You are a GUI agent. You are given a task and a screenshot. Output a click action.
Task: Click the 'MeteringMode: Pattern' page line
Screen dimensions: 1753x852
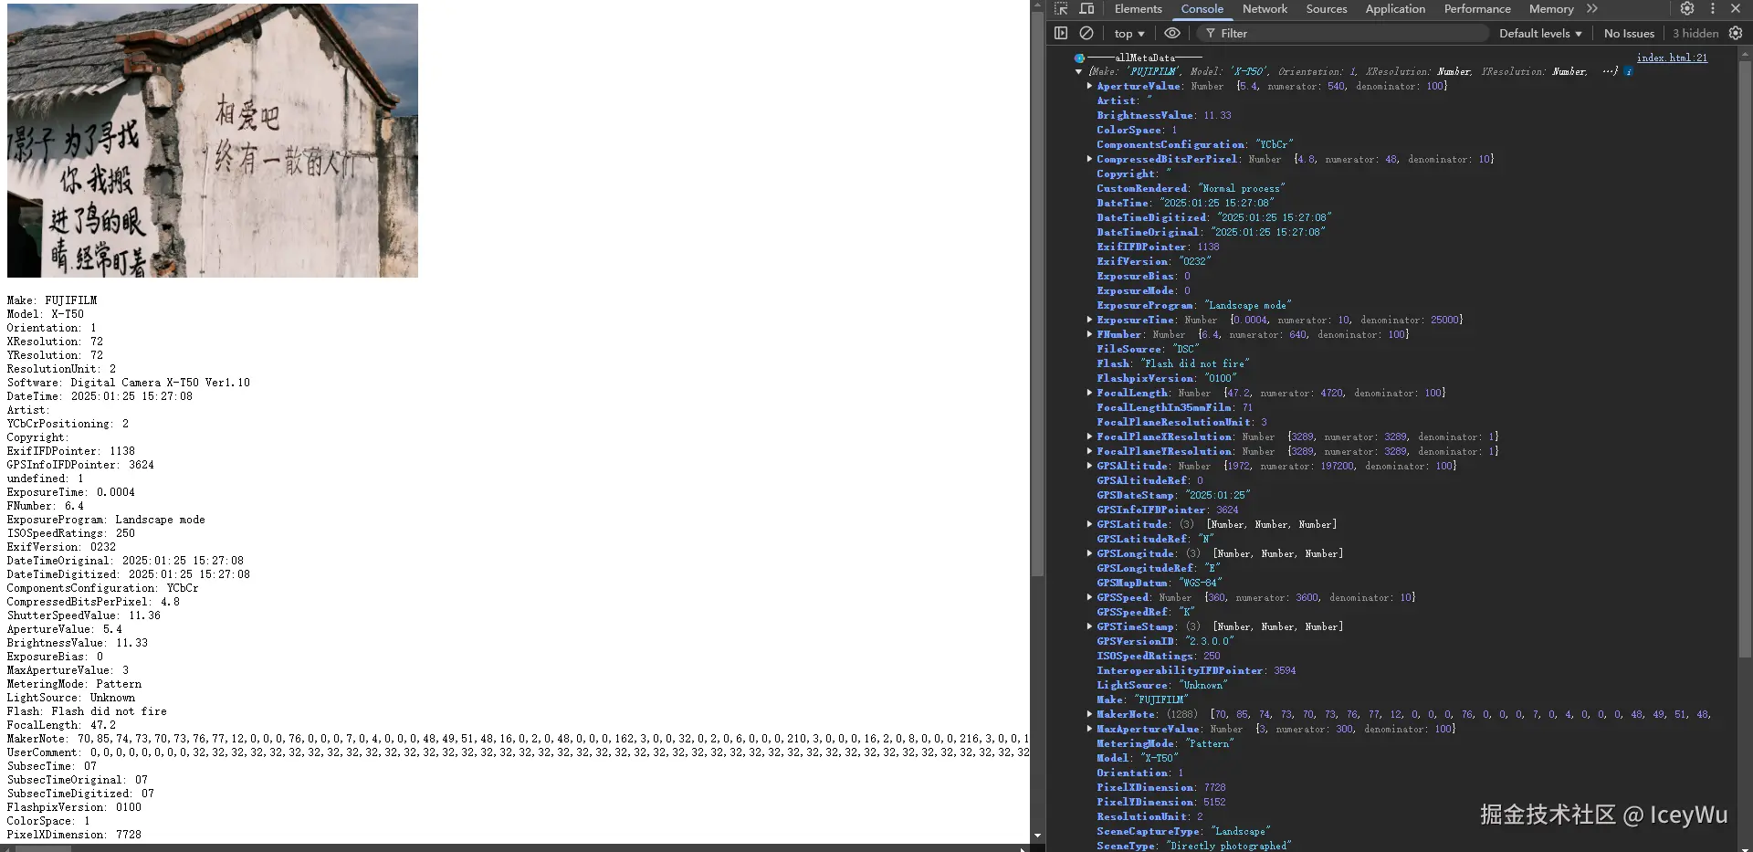(75, 684)
